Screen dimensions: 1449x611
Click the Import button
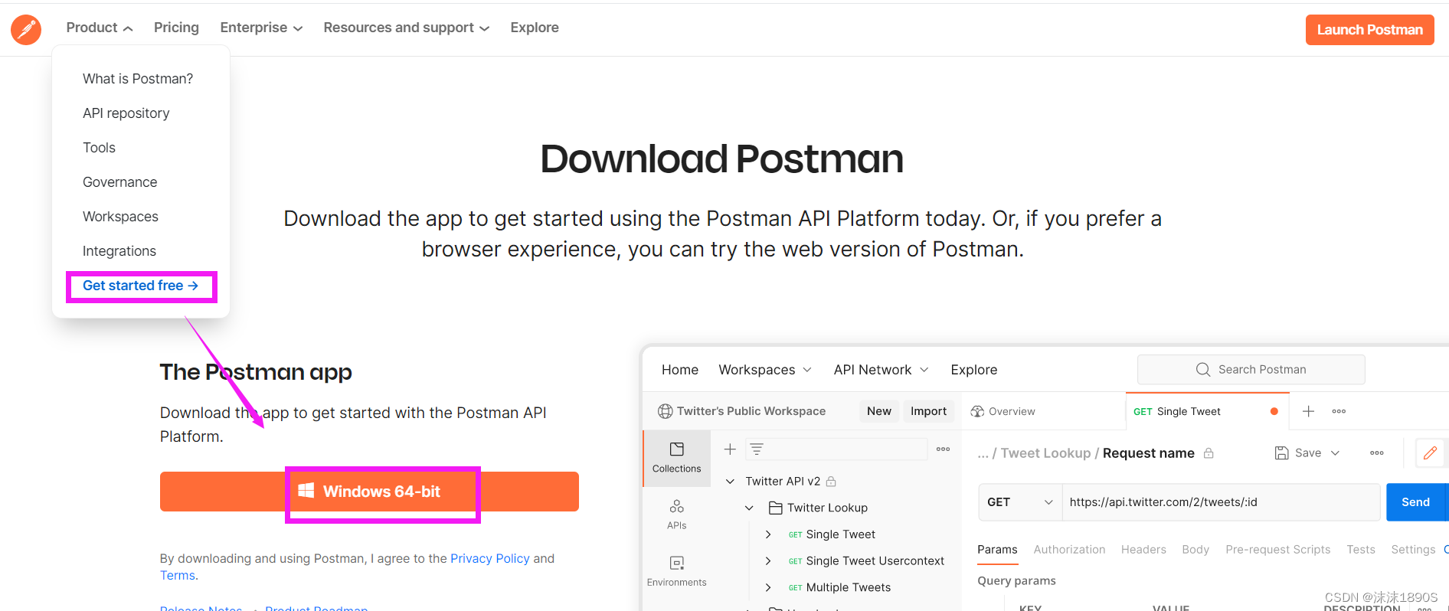click(928, 411)
